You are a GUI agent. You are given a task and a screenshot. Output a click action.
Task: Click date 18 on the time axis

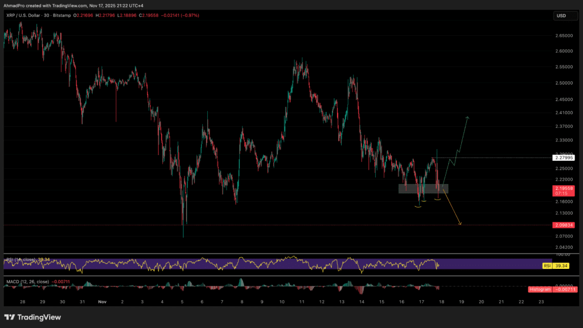point(441,302)
